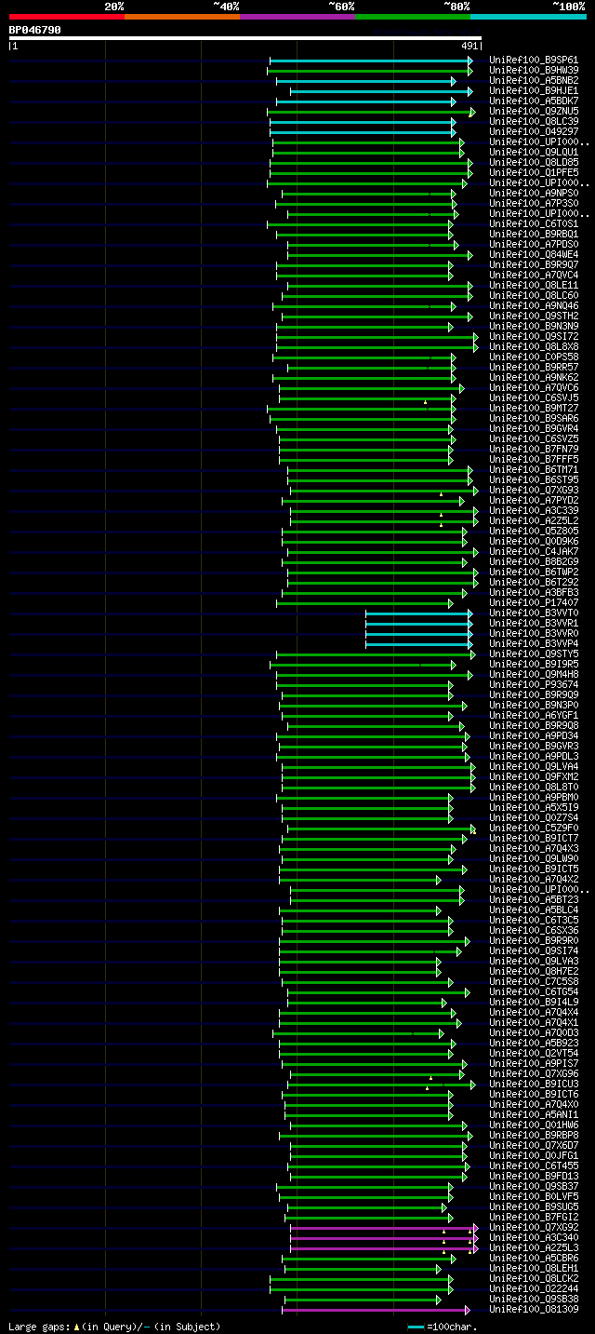This screenshot has height=1334, width=595.
Task: Select the label UniRef100_Q9LQU1
Action: pos(534,153)
